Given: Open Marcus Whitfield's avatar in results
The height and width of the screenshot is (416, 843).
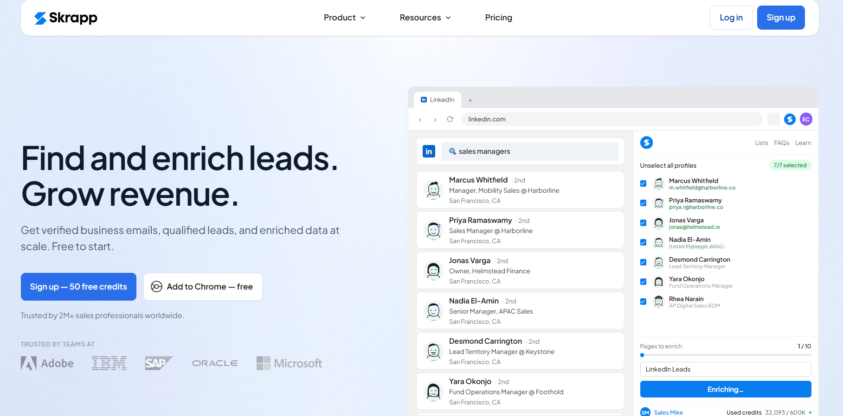Looking at the screenshot, I should click(434, 190).
